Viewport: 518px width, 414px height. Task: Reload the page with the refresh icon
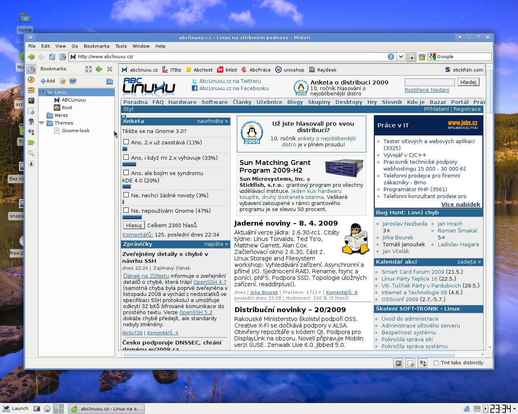(52, 57)
